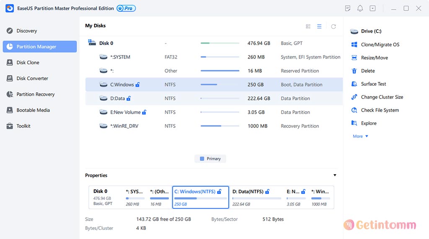429x239 pixels.
Task: Click the lock icon beside C:Windows
Action: coord(137,84)
